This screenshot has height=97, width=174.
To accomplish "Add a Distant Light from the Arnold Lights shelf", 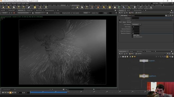I will pos(8,8).
